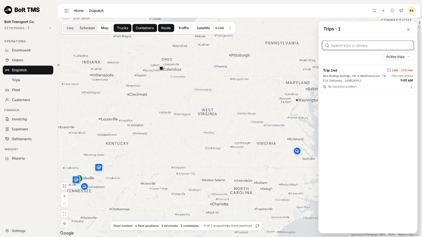Click 9:00 AM planned arrival time
This screenshot has width=422, height=237.
coord(406,80)
